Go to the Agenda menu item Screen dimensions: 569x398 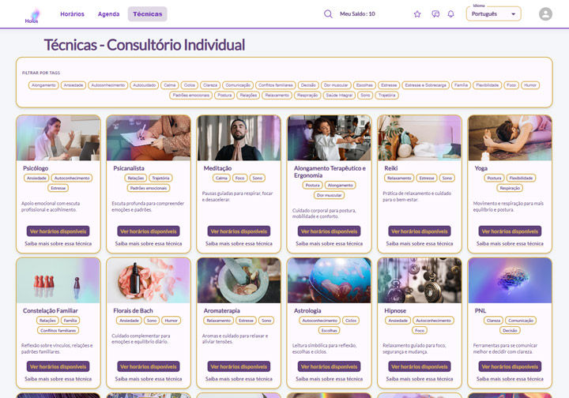[x=108, y=14]
